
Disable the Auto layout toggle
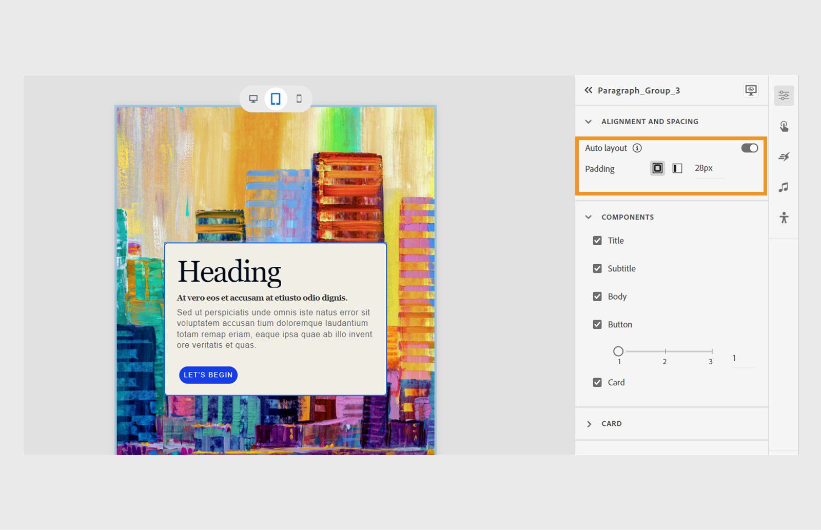click(x=749, y=148)
